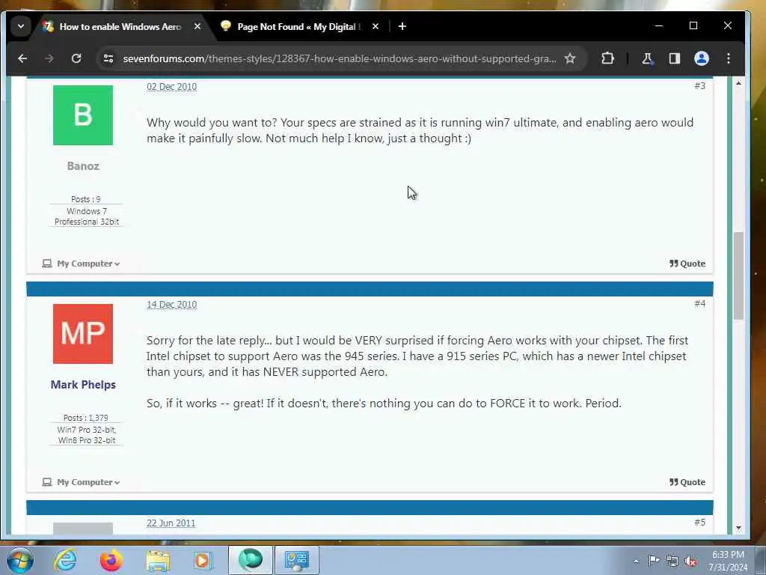This screenshot has width=766, height=575.
Task: Open the Action Center flag icon
Action: tap(654, 561)
